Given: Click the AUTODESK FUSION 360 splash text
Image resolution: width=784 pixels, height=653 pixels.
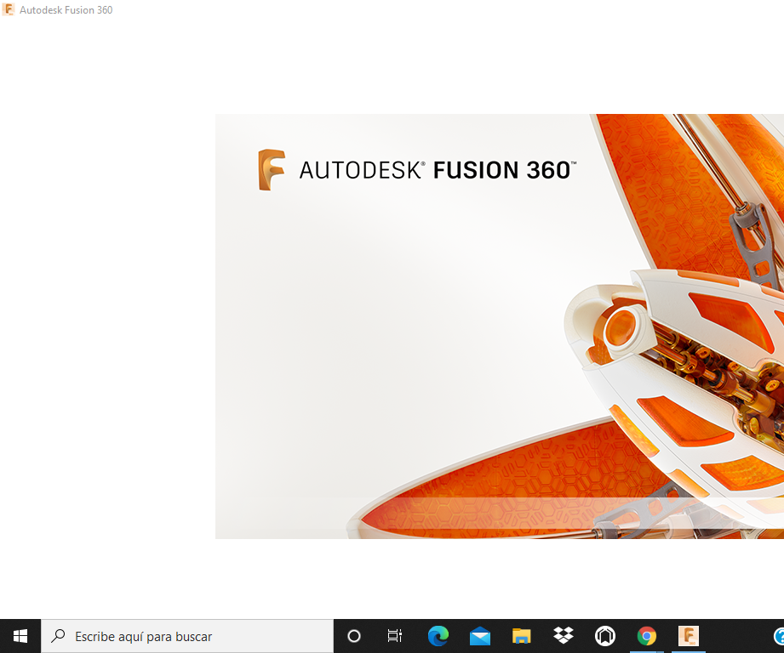Looking at the screenshot, I should coord(438,170).
